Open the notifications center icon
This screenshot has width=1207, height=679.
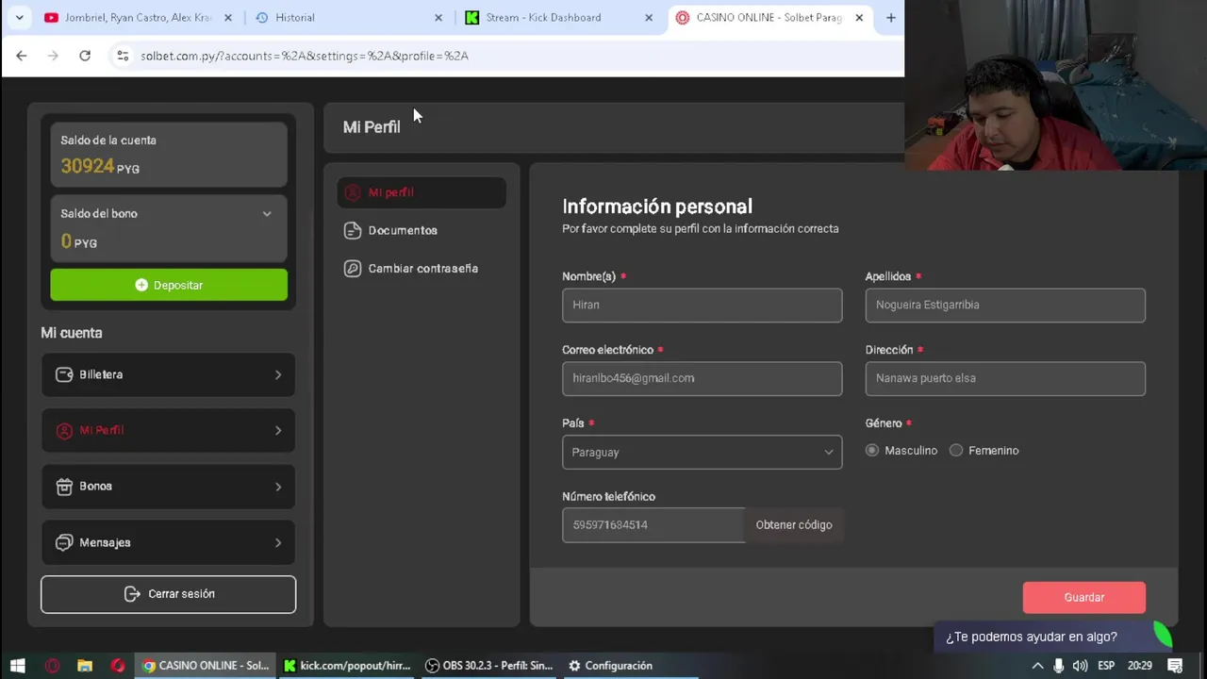[x=1176, y=666]
